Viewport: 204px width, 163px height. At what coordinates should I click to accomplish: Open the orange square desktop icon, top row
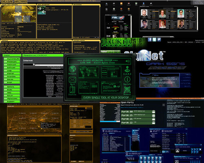[x=121, y=4]
